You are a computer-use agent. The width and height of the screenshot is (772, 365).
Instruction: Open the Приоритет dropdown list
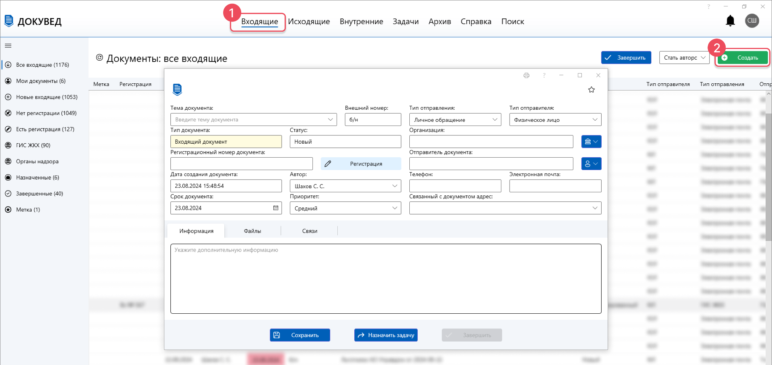[345, 208]
